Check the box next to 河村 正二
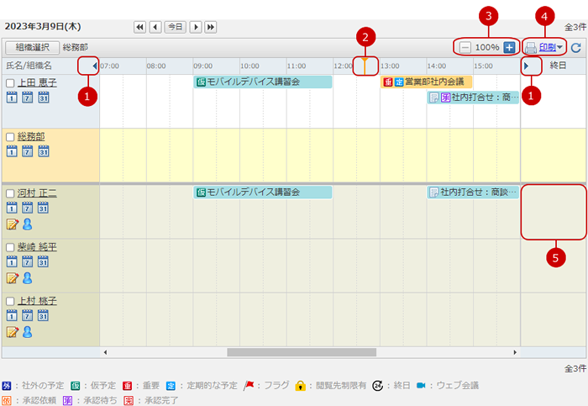Viewport: 588px width, 406px height. click(10, 193)
